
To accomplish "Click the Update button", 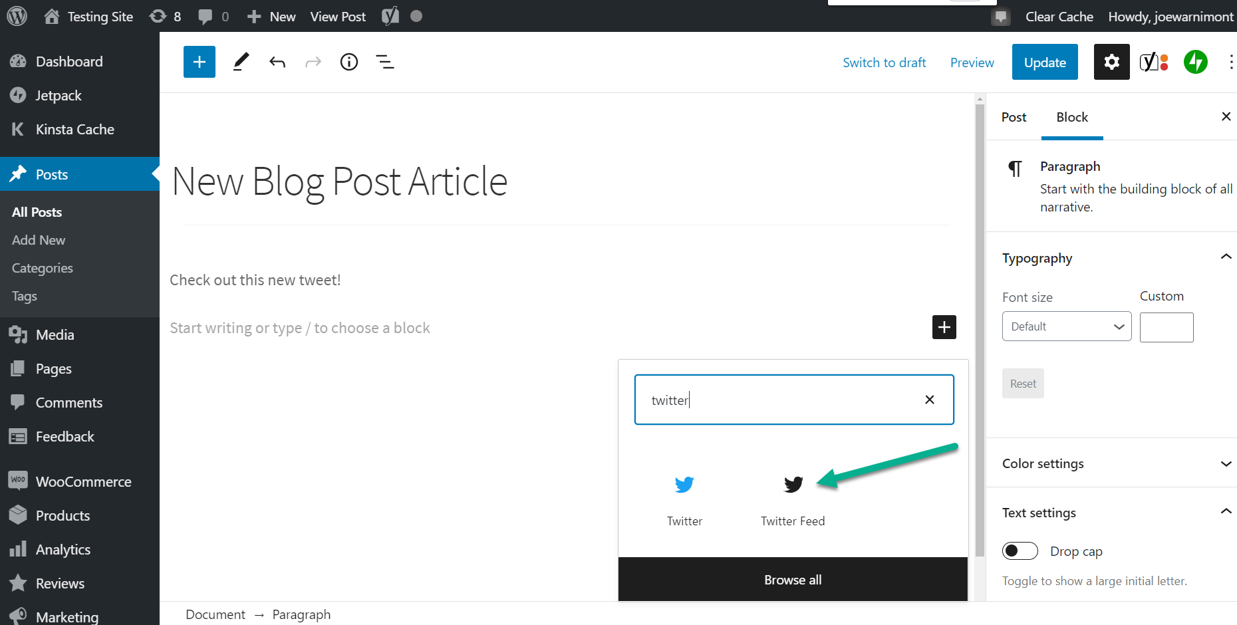I will click(1044, 61).
